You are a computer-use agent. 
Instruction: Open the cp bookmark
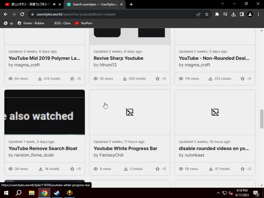9,23
